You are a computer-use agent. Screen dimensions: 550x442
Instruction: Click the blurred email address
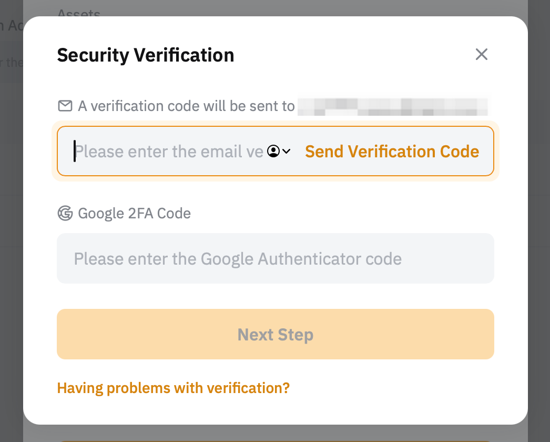[392, 106]
